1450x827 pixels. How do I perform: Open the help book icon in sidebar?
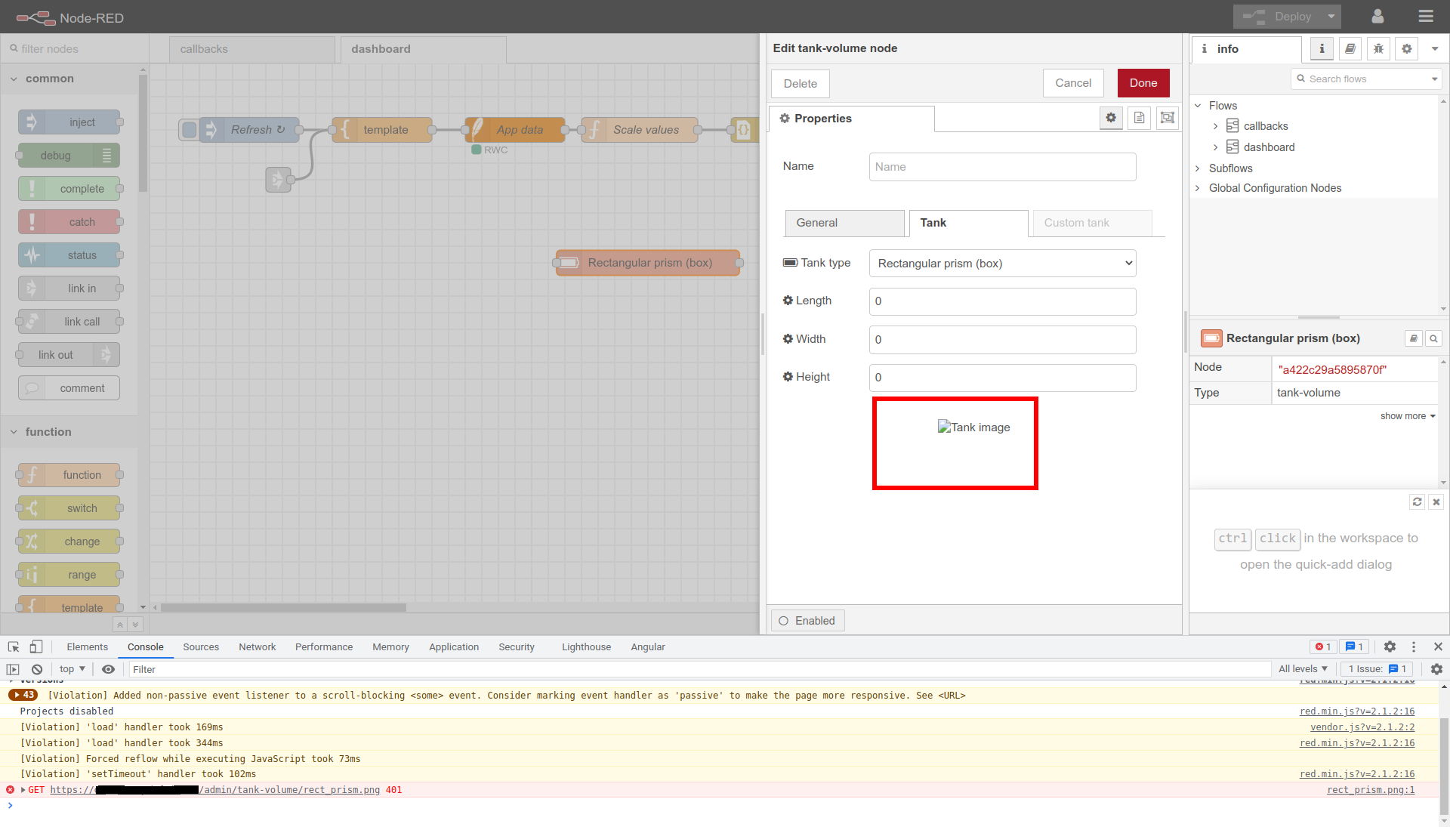pyautogui.click(x=1350, y=48)
